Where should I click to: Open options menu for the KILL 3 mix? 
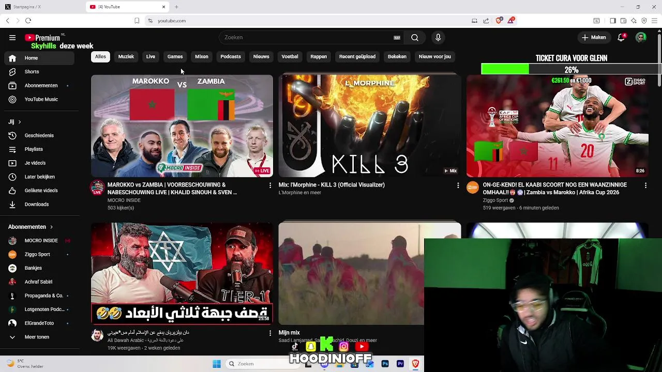pyautogui.click(x=458, y=185)
